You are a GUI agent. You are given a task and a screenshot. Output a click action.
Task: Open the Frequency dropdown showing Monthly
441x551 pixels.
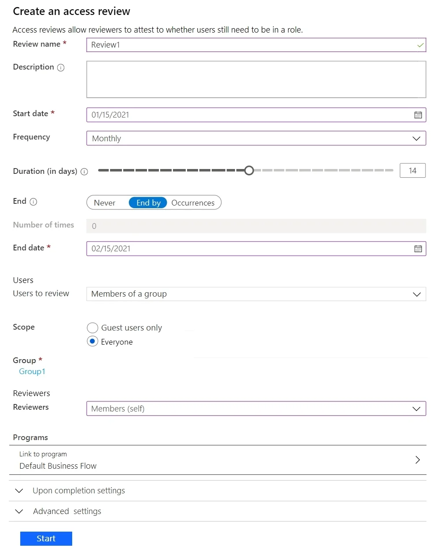click(x=256, y=138)
